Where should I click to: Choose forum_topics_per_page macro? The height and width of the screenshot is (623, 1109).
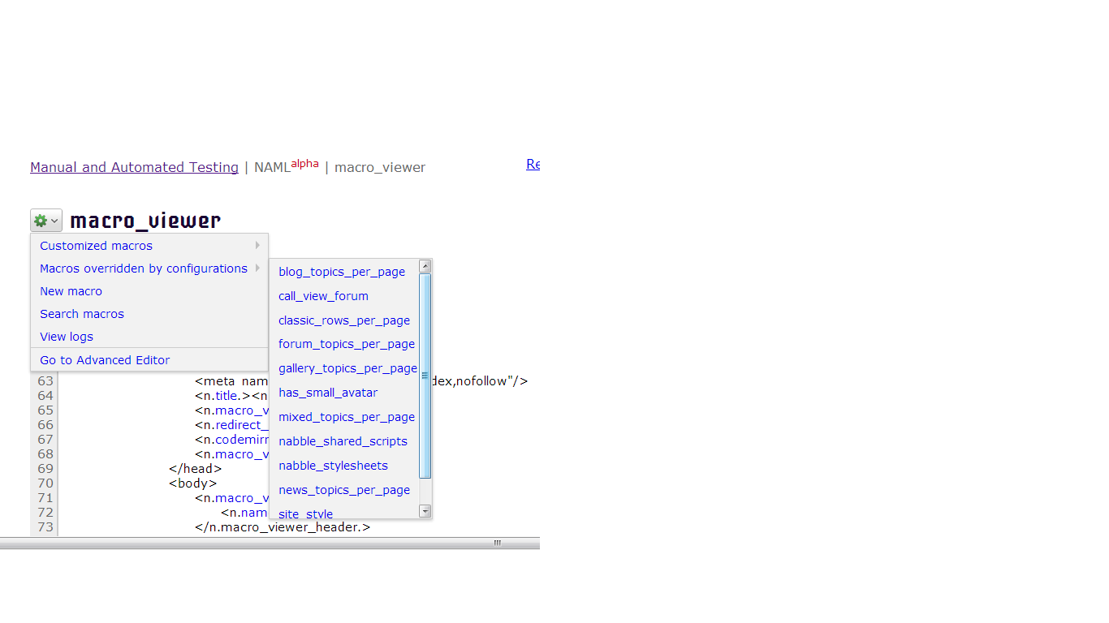[x=347, y=344]
